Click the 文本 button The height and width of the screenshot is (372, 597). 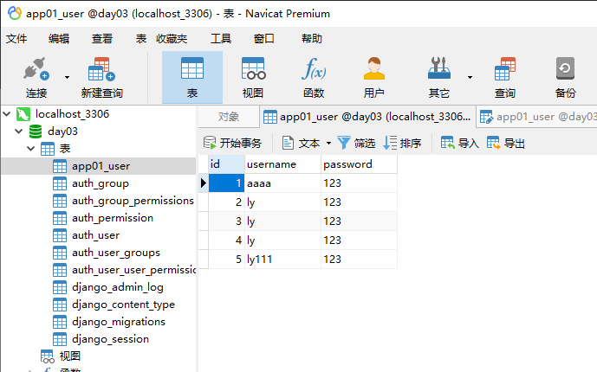coord(301,144)
